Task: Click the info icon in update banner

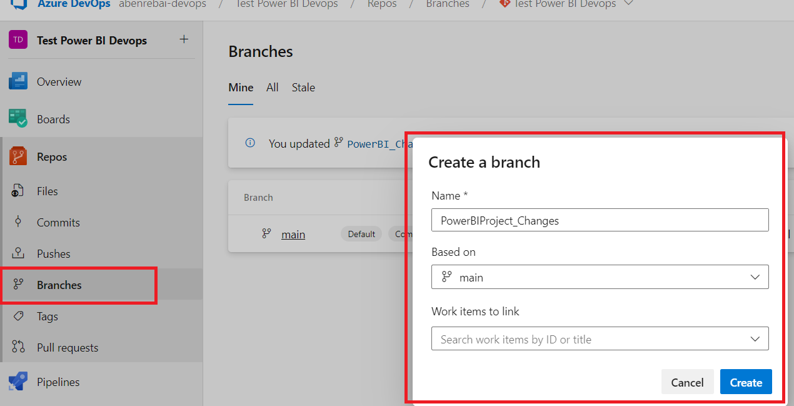Action: 250,143
